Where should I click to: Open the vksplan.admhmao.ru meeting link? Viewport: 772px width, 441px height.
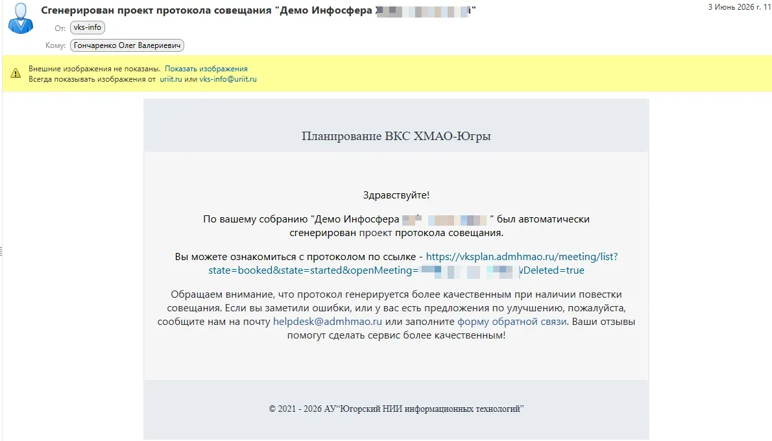tap(522, 256)
